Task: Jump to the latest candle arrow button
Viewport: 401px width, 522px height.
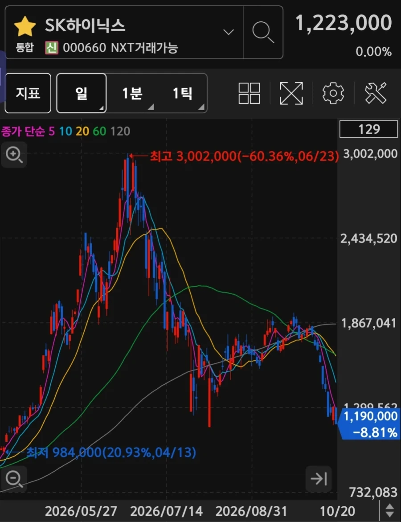Action: point(319,479)
